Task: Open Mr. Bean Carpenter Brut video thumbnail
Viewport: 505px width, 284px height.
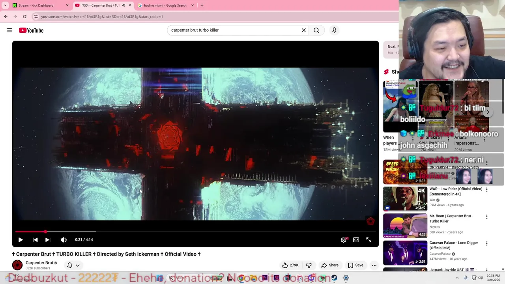Action: [405, 226]
